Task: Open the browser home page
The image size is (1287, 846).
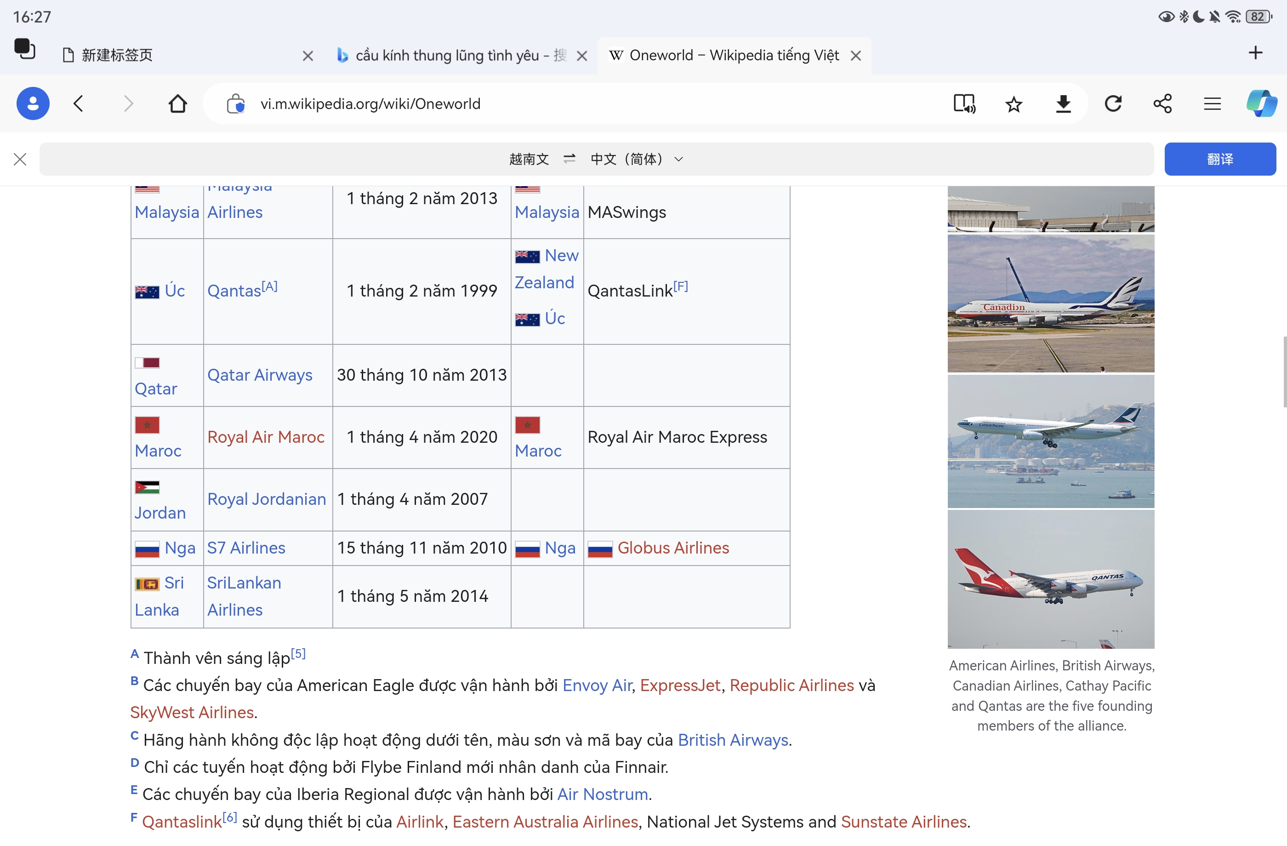Action: 177,103
